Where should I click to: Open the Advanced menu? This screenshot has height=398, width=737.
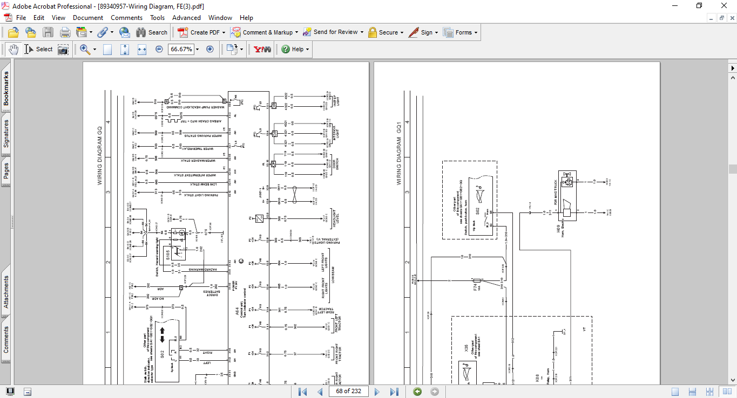[x=186, y=18]
